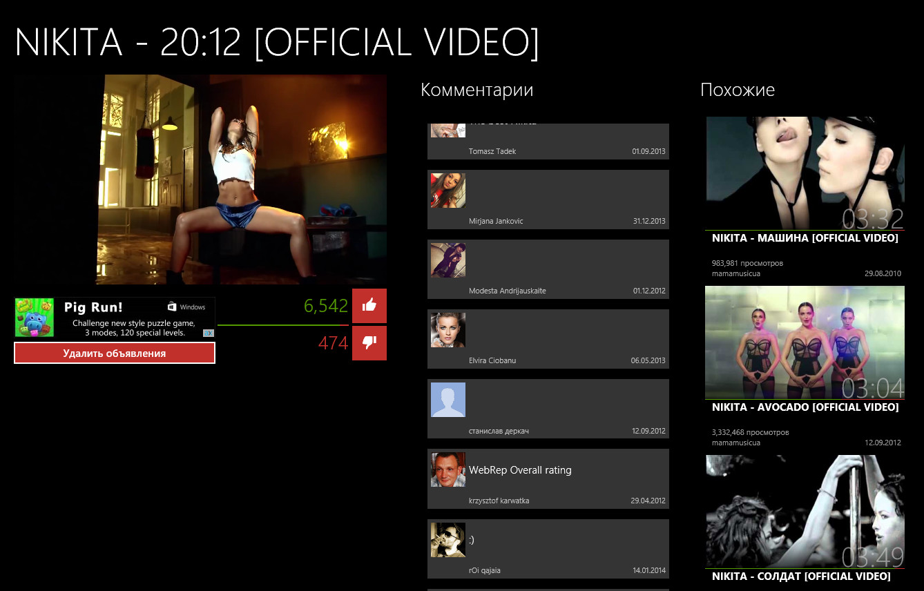This screenshot has height=591, width=924.
Task: Click the Комментарии section header
Action: click(477, 90)
